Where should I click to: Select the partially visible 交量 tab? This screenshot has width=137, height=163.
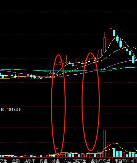(4, 160)
